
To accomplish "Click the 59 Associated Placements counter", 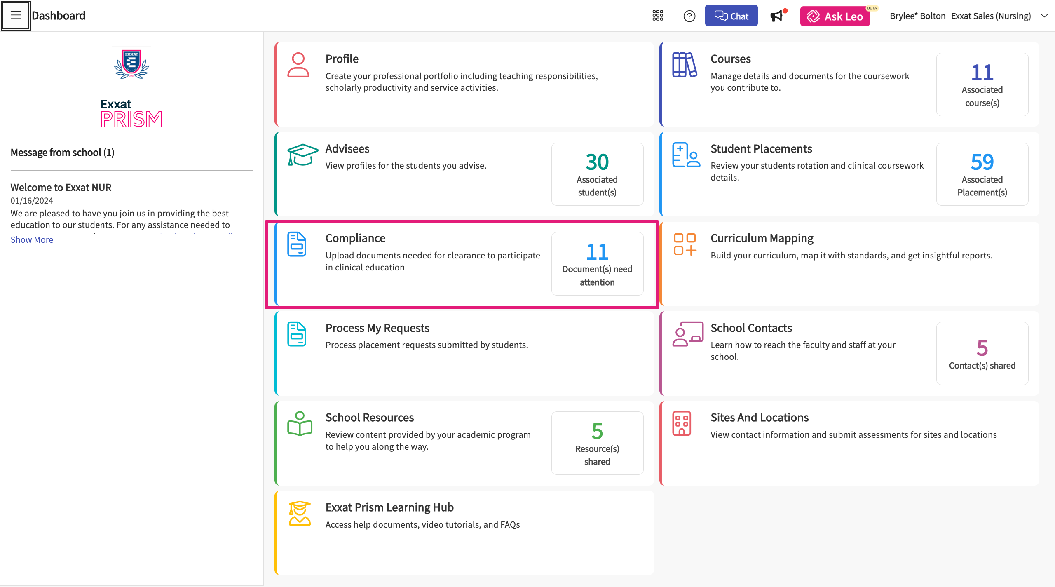I will click(x=982, y=174).
